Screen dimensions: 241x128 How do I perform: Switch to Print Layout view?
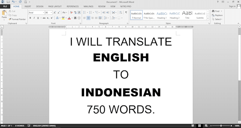click(200, 126)
